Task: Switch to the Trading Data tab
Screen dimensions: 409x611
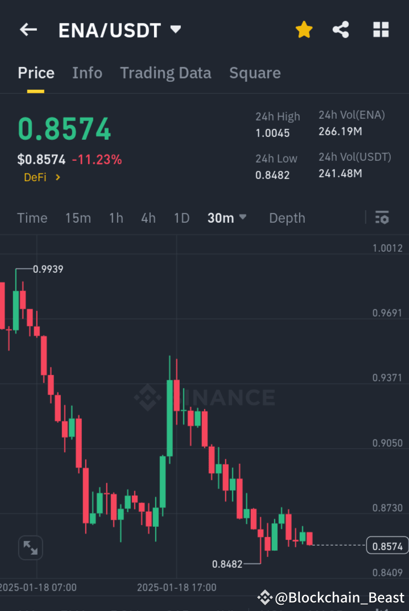Action: (x=166, y=73)
